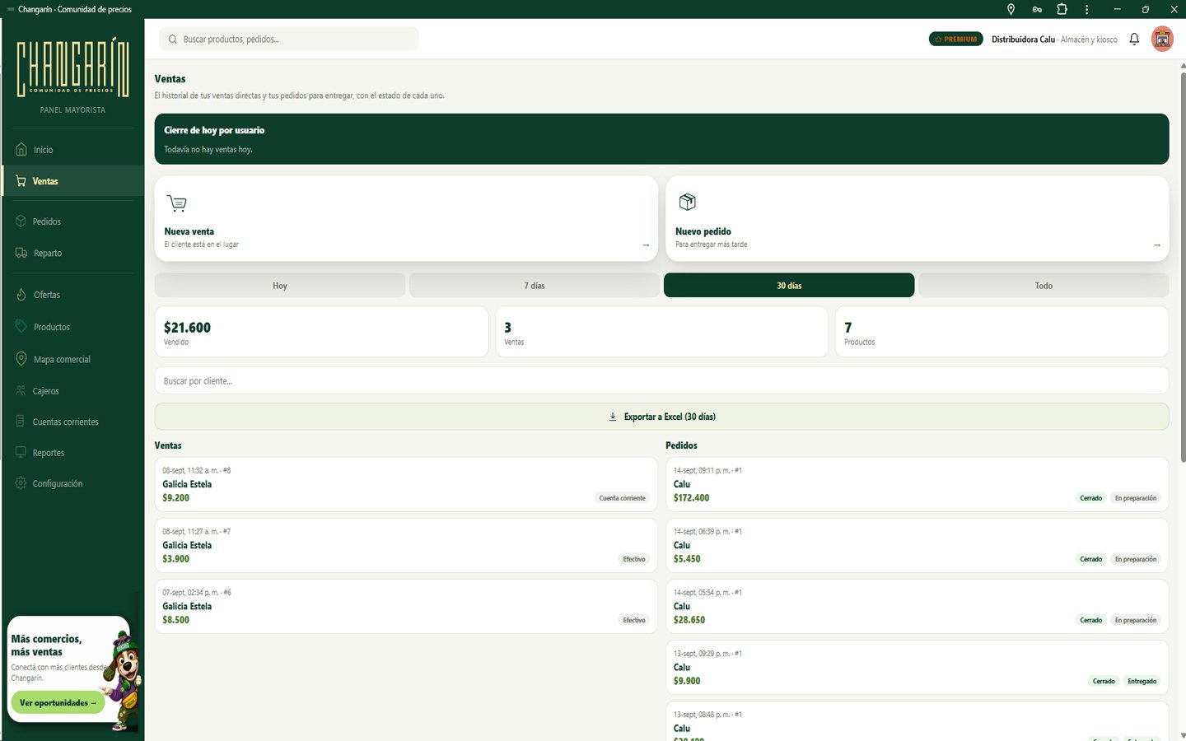The image size is (1186, 741).
Task: Click the Reportes monitor icon in sidebar
Action: pos(21,452)
